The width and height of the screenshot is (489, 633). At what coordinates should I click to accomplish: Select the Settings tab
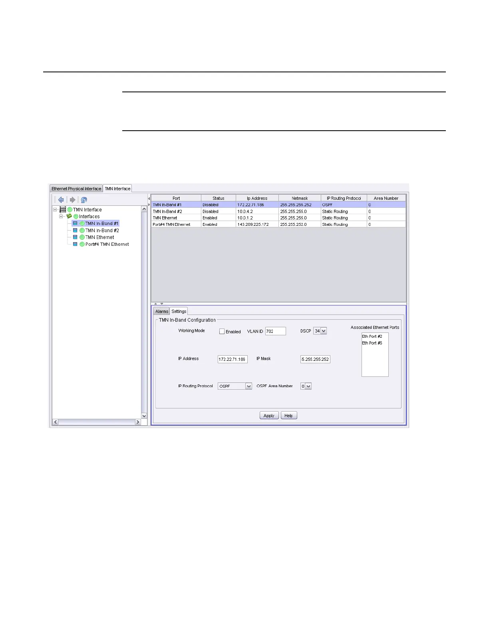[x=179, y=311]
